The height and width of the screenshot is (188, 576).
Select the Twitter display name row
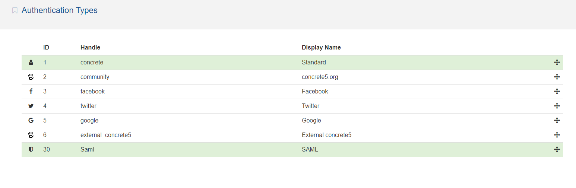(310, 106)
